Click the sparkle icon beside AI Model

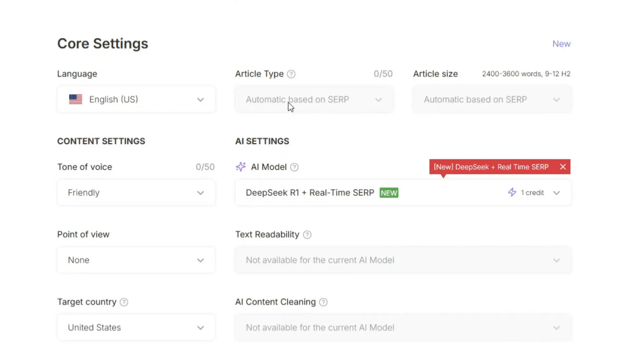241,167
